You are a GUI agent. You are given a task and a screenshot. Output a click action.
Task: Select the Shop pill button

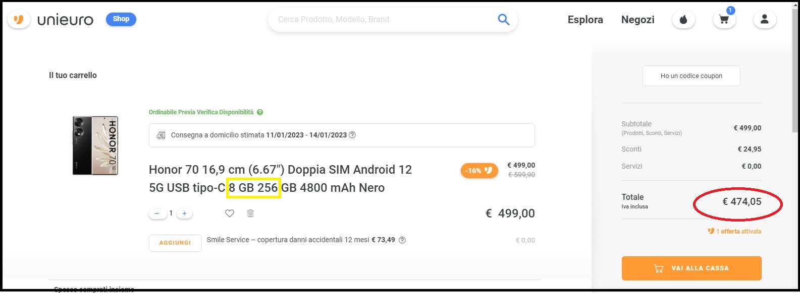click(x=121, y=19)
